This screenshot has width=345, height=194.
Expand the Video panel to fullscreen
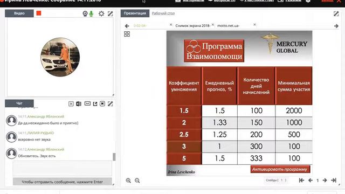tap(110, 13)
